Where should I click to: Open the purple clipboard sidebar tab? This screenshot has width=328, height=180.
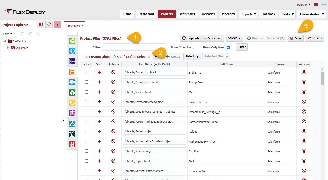point(72,113)
